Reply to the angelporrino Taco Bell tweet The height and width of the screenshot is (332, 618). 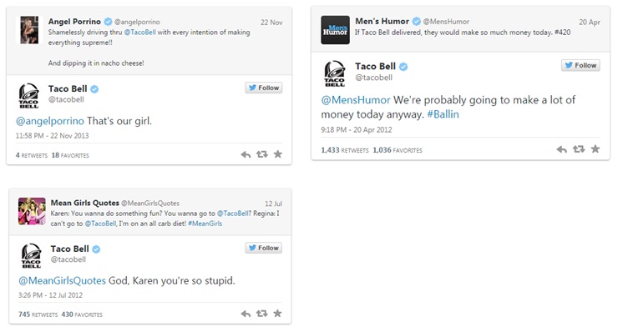coord(246,155)
